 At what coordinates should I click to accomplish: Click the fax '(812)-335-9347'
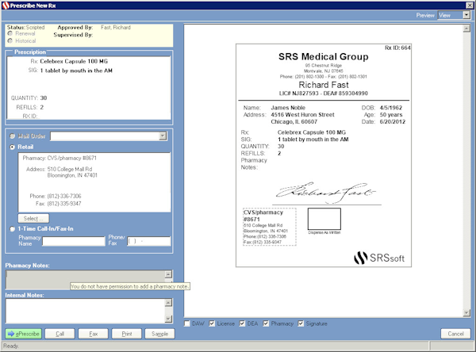[64, 204]
